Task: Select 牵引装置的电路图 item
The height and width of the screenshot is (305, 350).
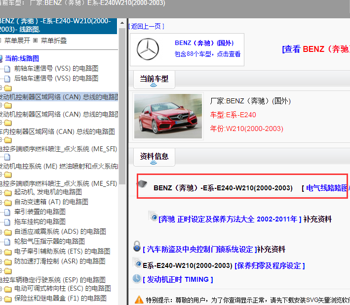Action: (x=39, y=212)
